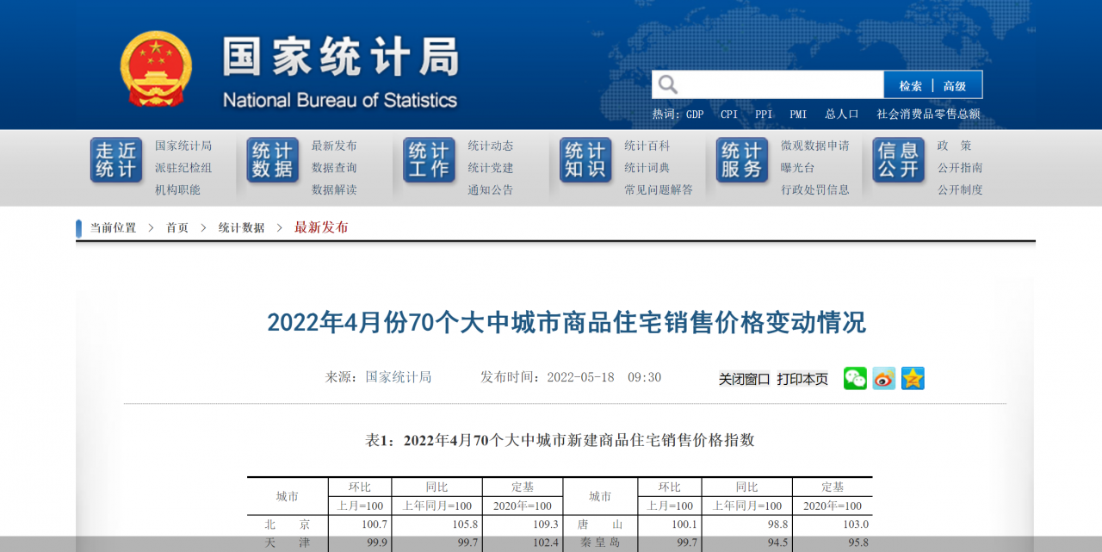1102x552 pixels.
Task: Share article via Weibo icon
Action: (884, 378)
